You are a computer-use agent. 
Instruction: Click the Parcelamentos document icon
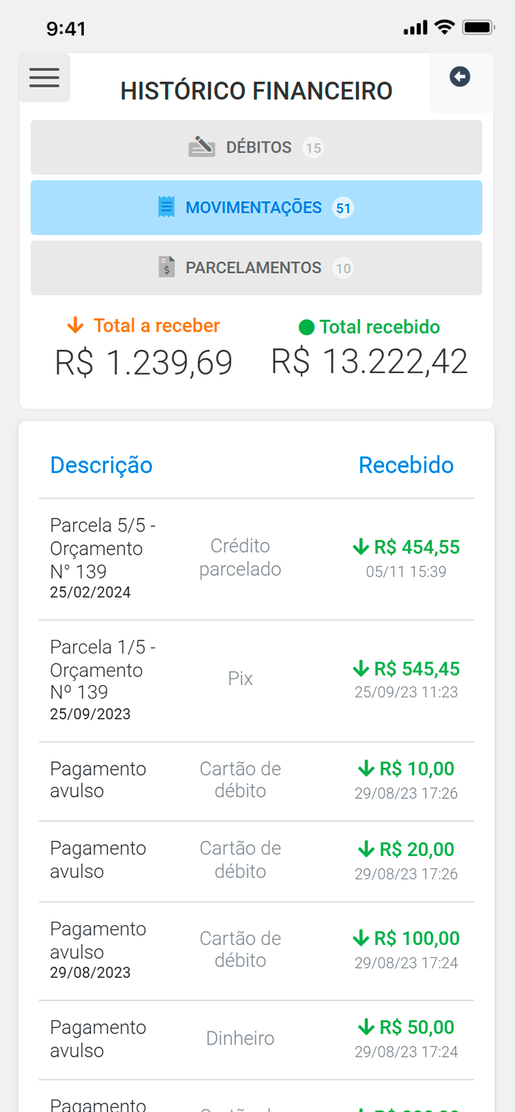[166, 267]
